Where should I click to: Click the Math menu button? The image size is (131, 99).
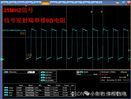point(62,3)
